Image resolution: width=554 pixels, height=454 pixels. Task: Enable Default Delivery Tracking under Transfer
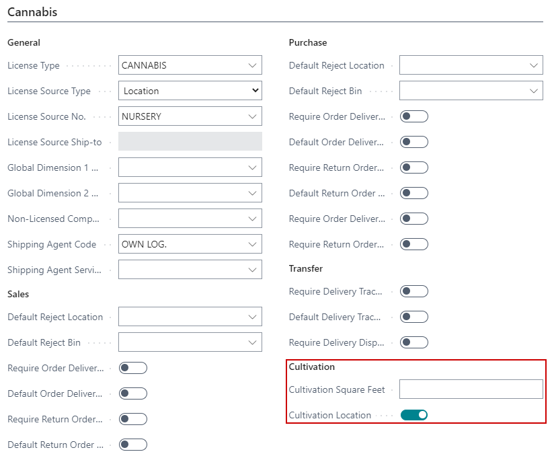414,317
